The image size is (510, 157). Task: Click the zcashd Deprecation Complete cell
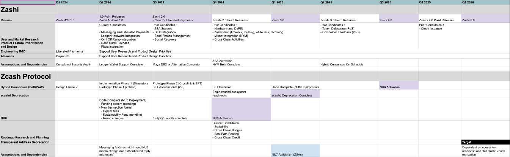coord(295,93)
